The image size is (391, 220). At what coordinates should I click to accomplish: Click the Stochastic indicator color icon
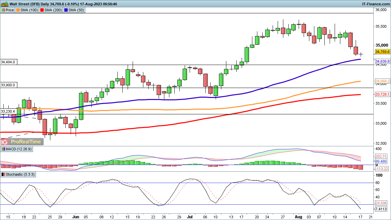(x=3, y=174)
